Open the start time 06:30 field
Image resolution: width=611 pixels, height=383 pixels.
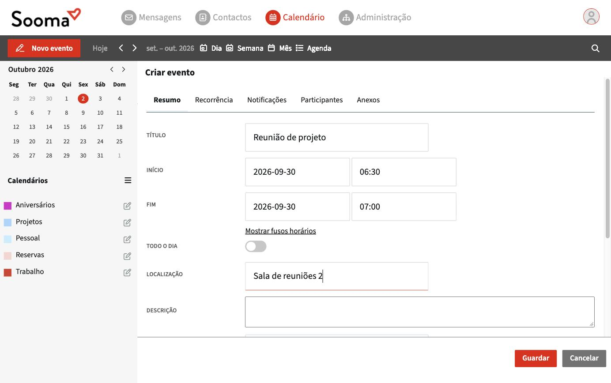pyautogui.click(x=404, y=172)
